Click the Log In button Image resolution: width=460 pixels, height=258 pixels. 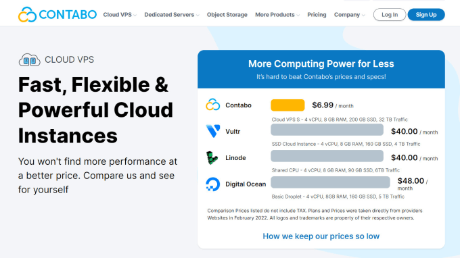(x=390, y=15)
